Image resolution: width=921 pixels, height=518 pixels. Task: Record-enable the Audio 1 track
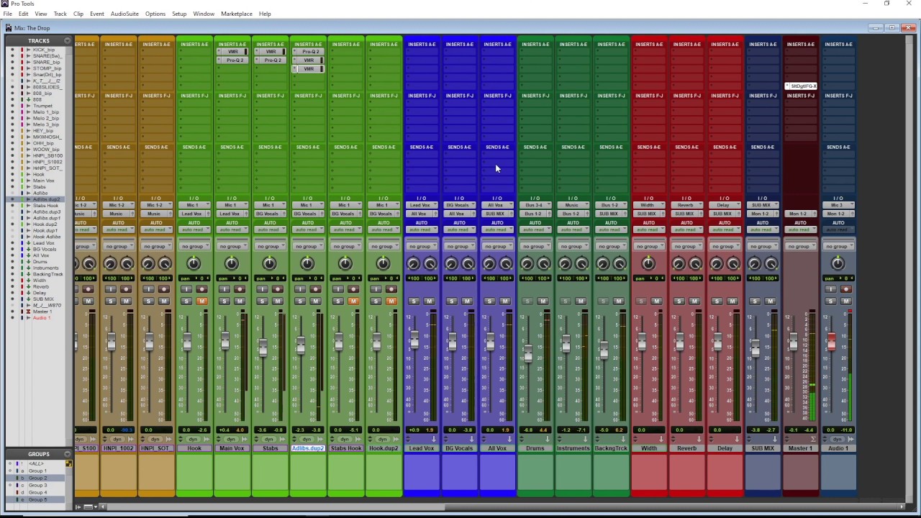(846, 289)
